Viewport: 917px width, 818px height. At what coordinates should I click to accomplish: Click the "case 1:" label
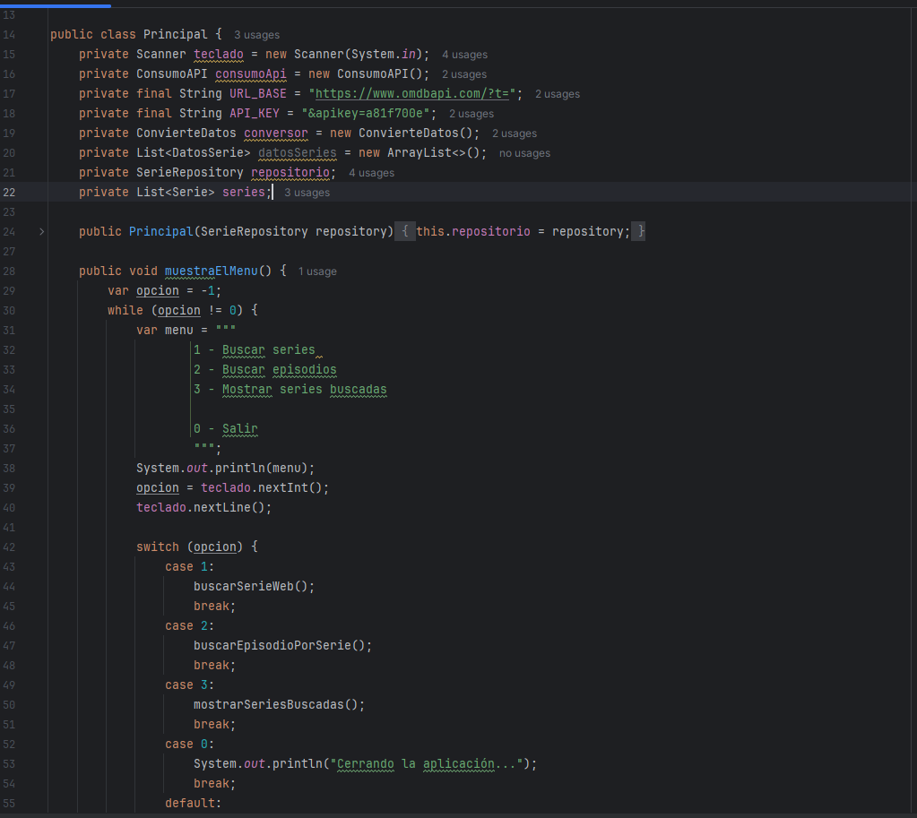(190, 566)
